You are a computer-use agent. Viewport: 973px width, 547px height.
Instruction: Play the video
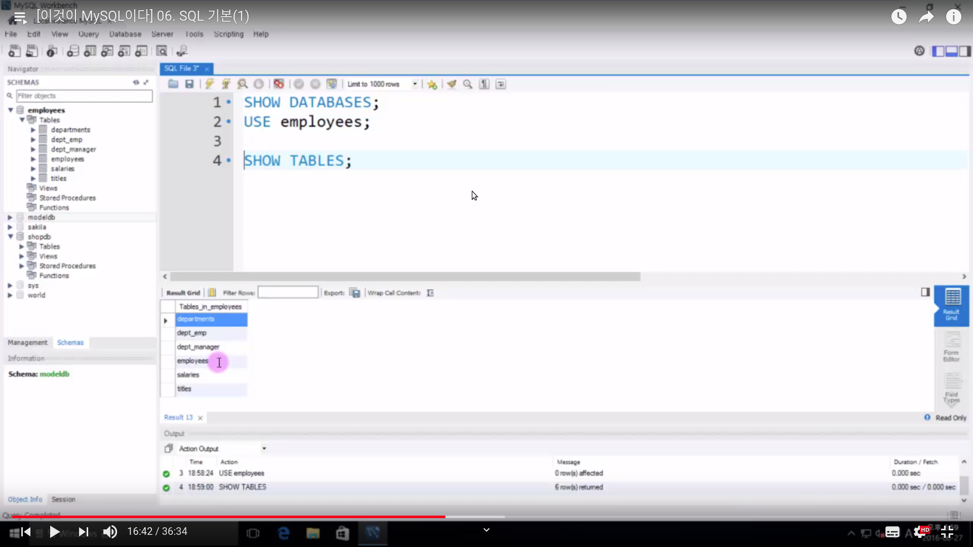coord(54,532)
